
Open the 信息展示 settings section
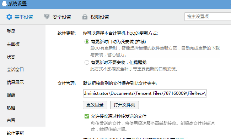pos(15,82)
